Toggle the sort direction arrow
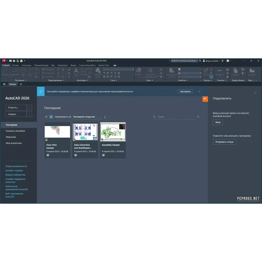The image size is (262, 262). pos(105,117)
